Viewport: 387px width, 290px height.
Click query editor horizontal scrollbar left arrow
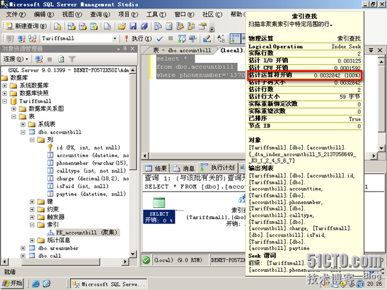click(145, 156)
